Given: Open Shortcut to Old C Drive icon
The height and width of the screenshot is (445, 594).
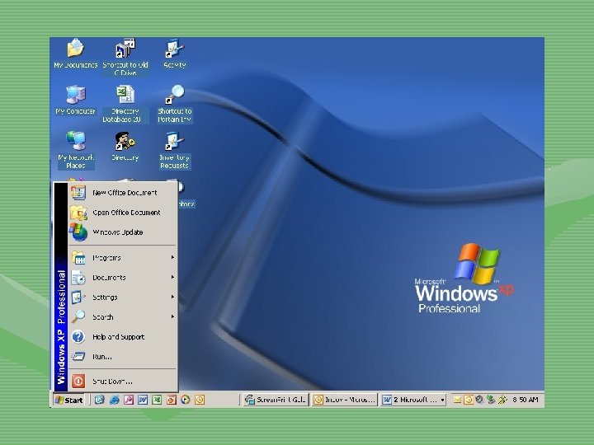Looking at the screenshot, I should pos(125,57).
